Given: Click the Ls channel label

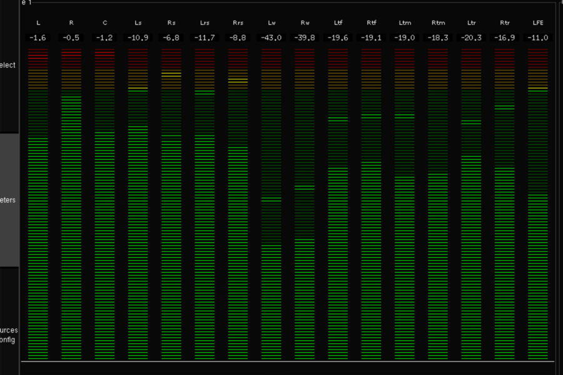Looking at the screenshot, I should (x=138, y=22).
